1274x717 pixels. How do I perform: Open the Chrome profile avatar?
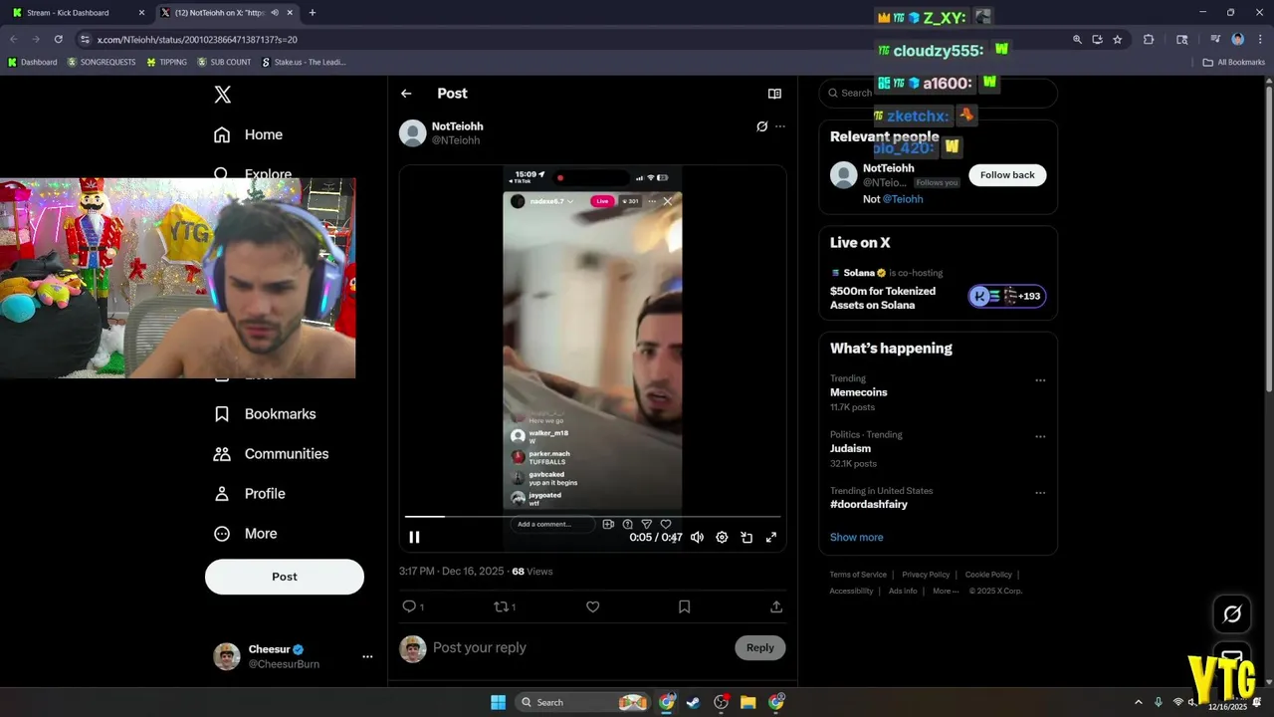pos(1238,40)
